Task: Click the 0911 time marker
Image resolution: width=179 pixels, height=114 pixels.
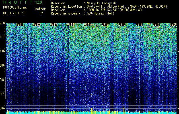Action: [19, 24]
